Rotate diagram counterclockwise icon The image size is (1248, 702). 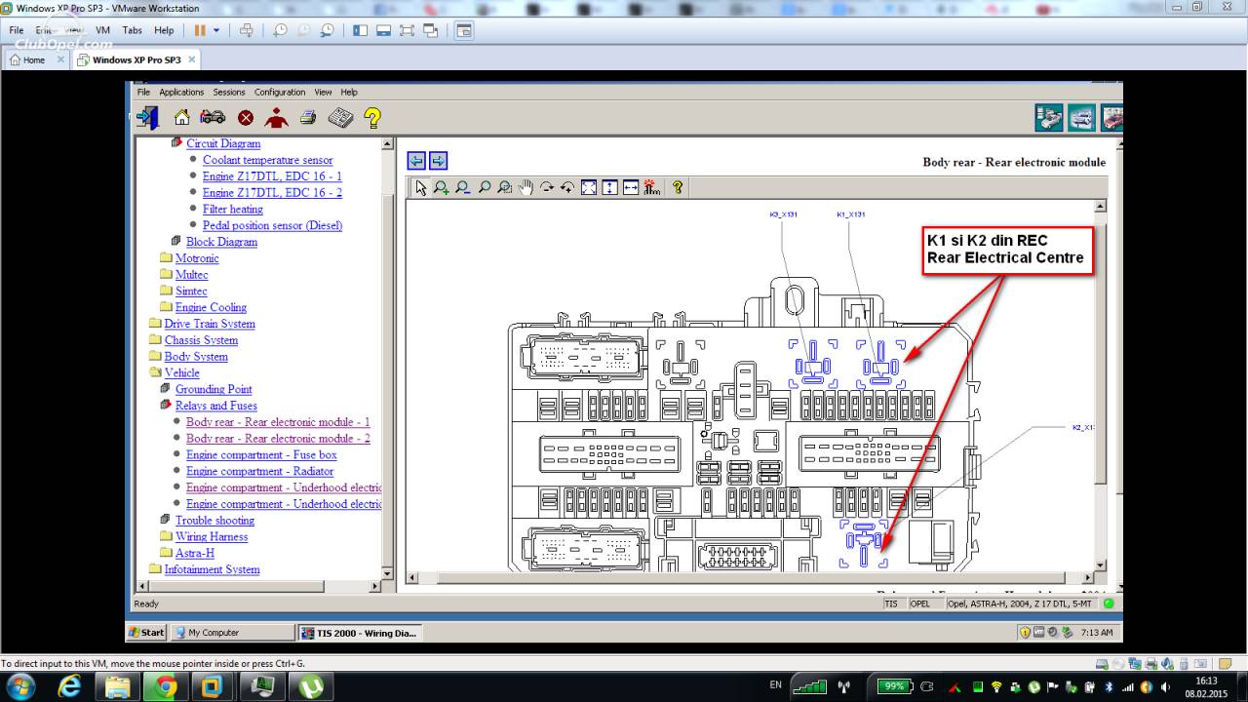567,187
